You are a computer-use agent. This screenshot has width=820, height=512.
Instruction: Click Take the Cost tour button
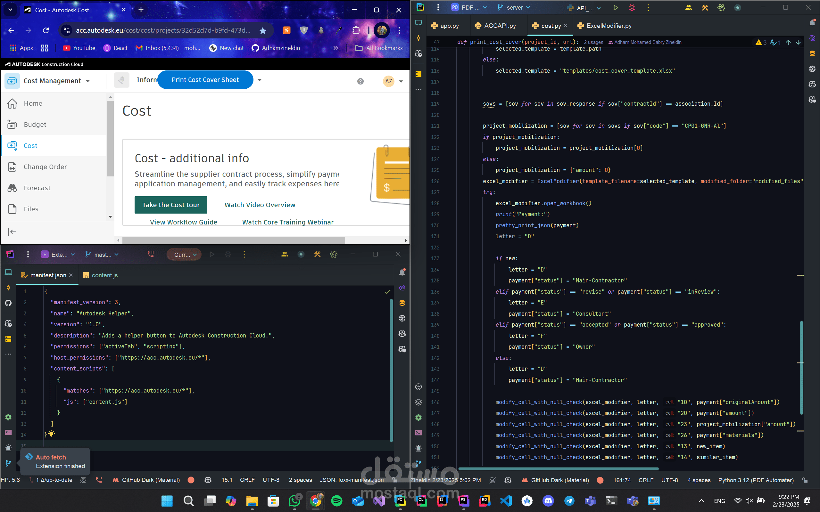[171, 205]
